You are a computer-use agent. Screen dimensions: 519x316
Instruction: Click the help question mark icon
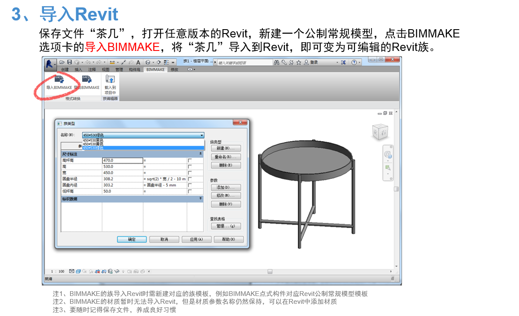tap(354, 62)
